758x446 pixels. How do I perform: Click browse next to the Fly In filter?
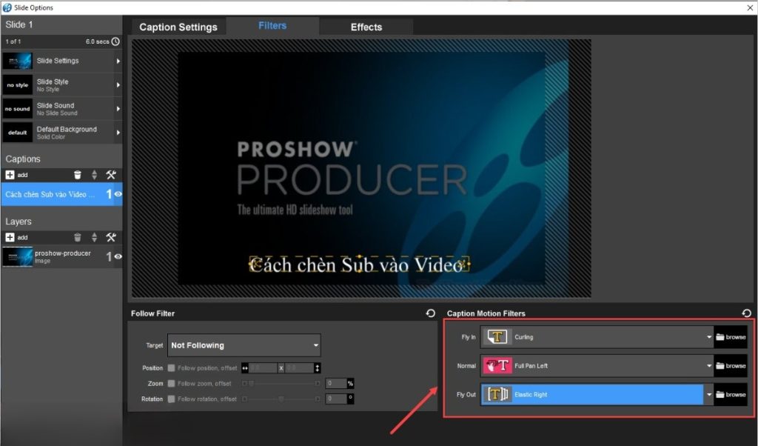click(731, 336)
